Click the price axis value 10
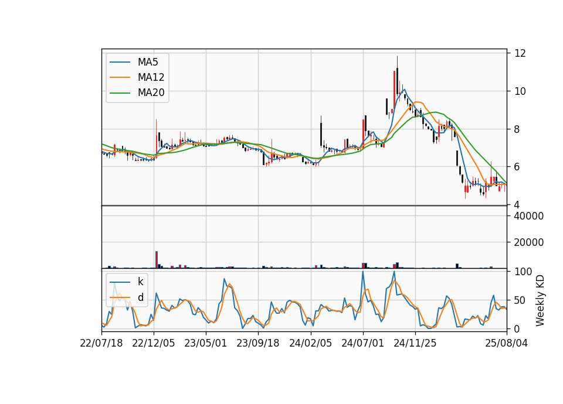 (520, 91)
